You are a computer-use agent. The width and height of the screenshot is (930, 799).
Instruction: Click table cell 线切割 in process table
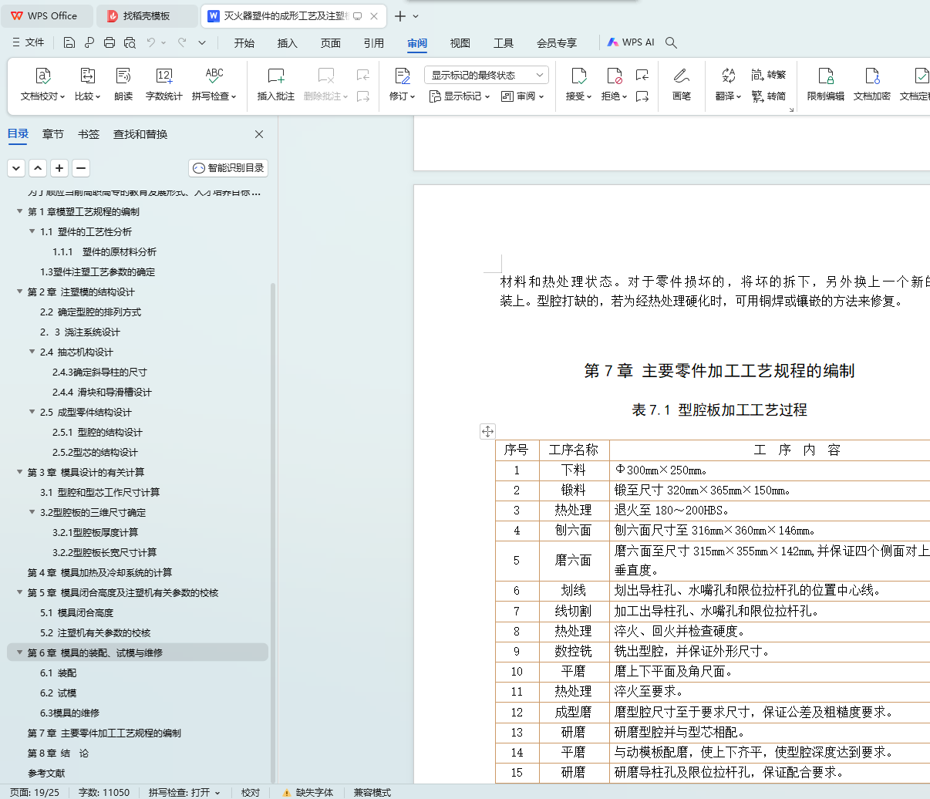tap(574, 611)
